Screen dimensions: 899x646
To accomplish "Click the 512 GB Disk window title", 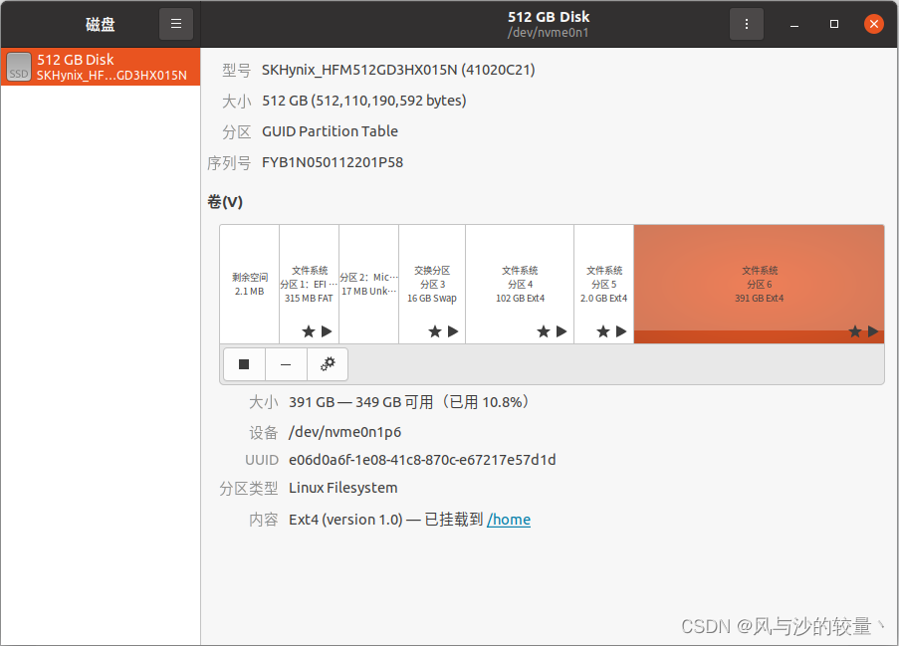I will 549,17.
